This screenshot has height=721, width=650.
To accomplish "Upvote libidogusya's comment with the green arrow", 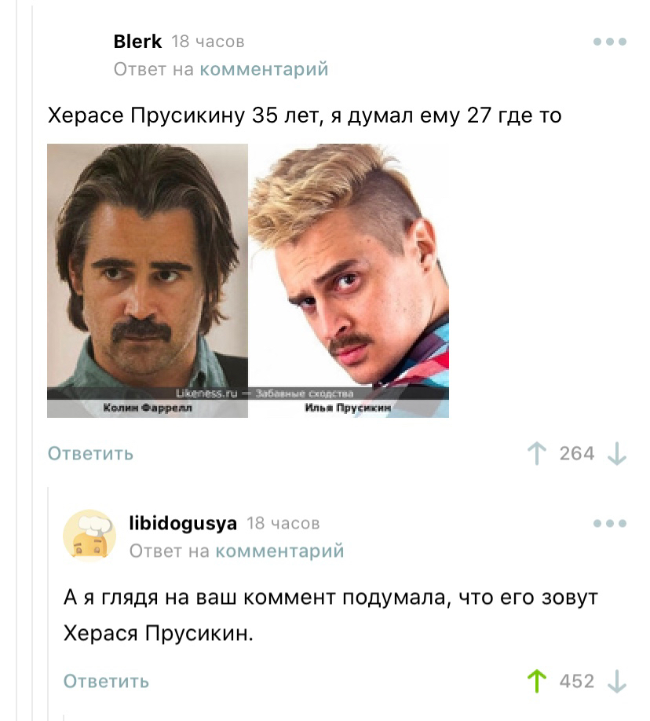I will pos(536,681).
